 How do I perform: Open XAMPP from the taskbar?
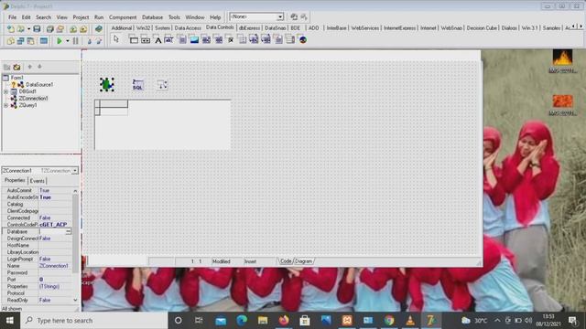coord(347,320)
